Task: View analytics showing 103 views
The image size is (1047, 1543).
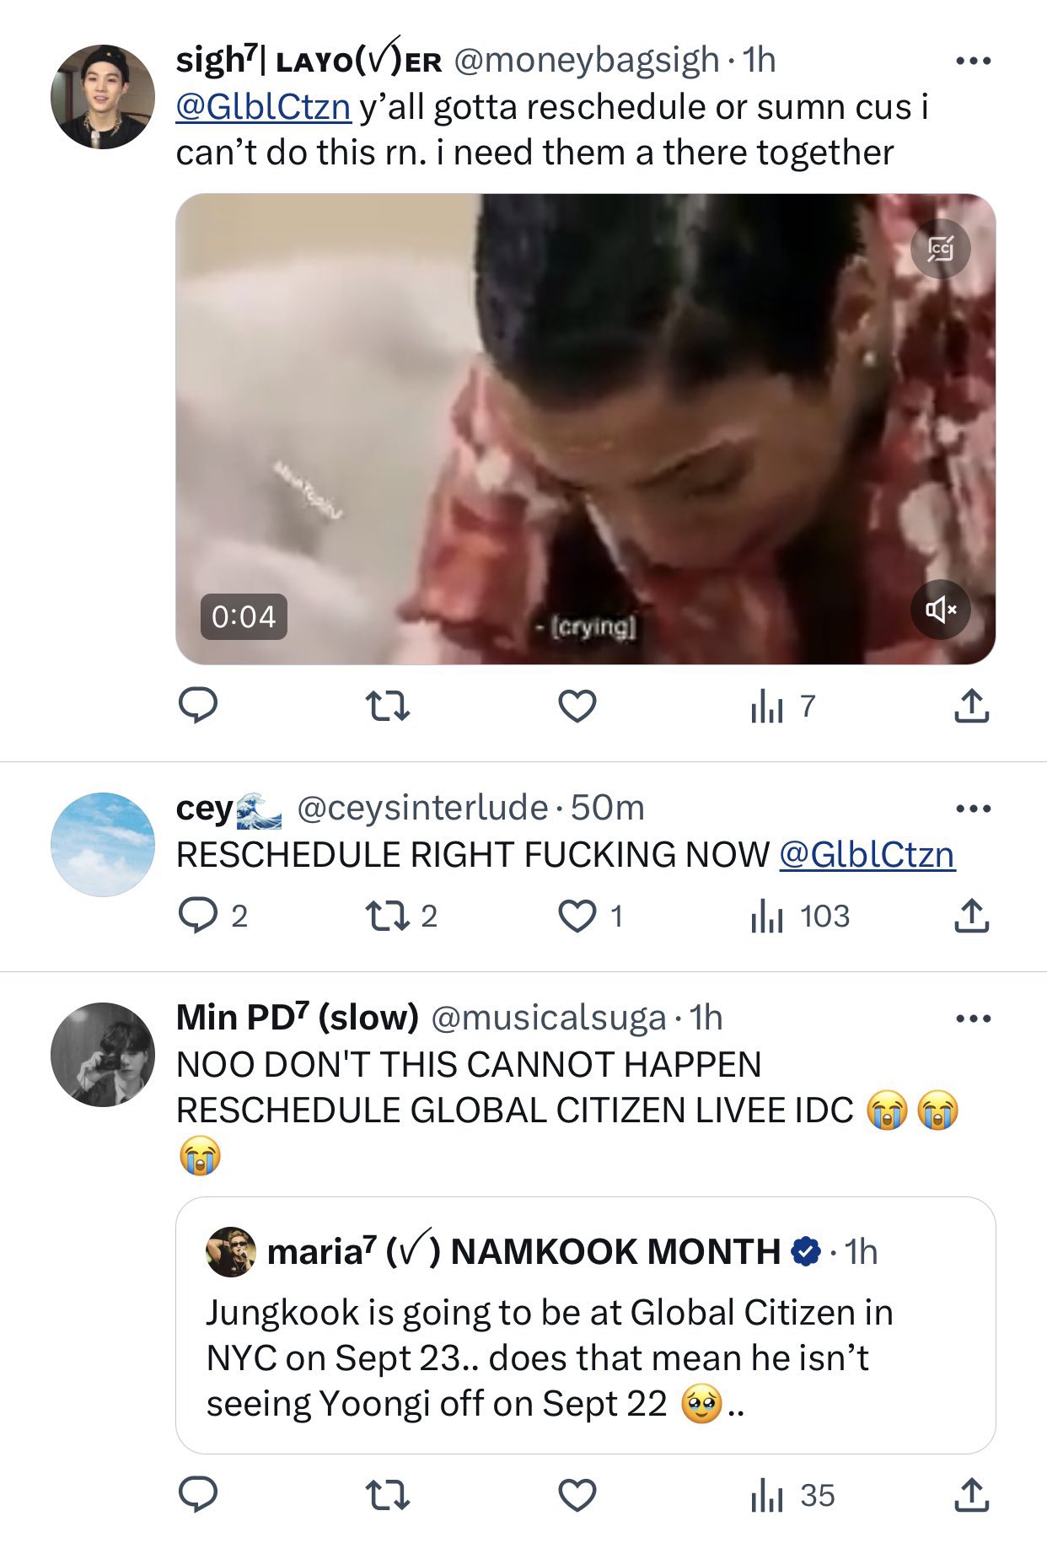Action: (799, 916)
